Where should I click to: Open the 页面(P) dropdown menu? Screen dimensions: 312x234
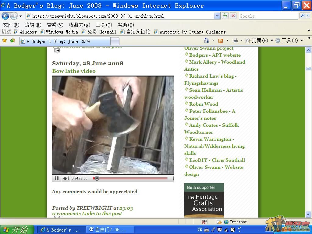[x=259, y=41]
